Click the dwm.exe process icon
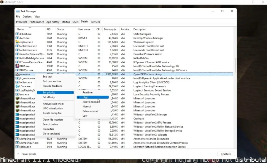The height and width of the screenshot is (163, 267). pyautogui.click(x=17, y=38)
